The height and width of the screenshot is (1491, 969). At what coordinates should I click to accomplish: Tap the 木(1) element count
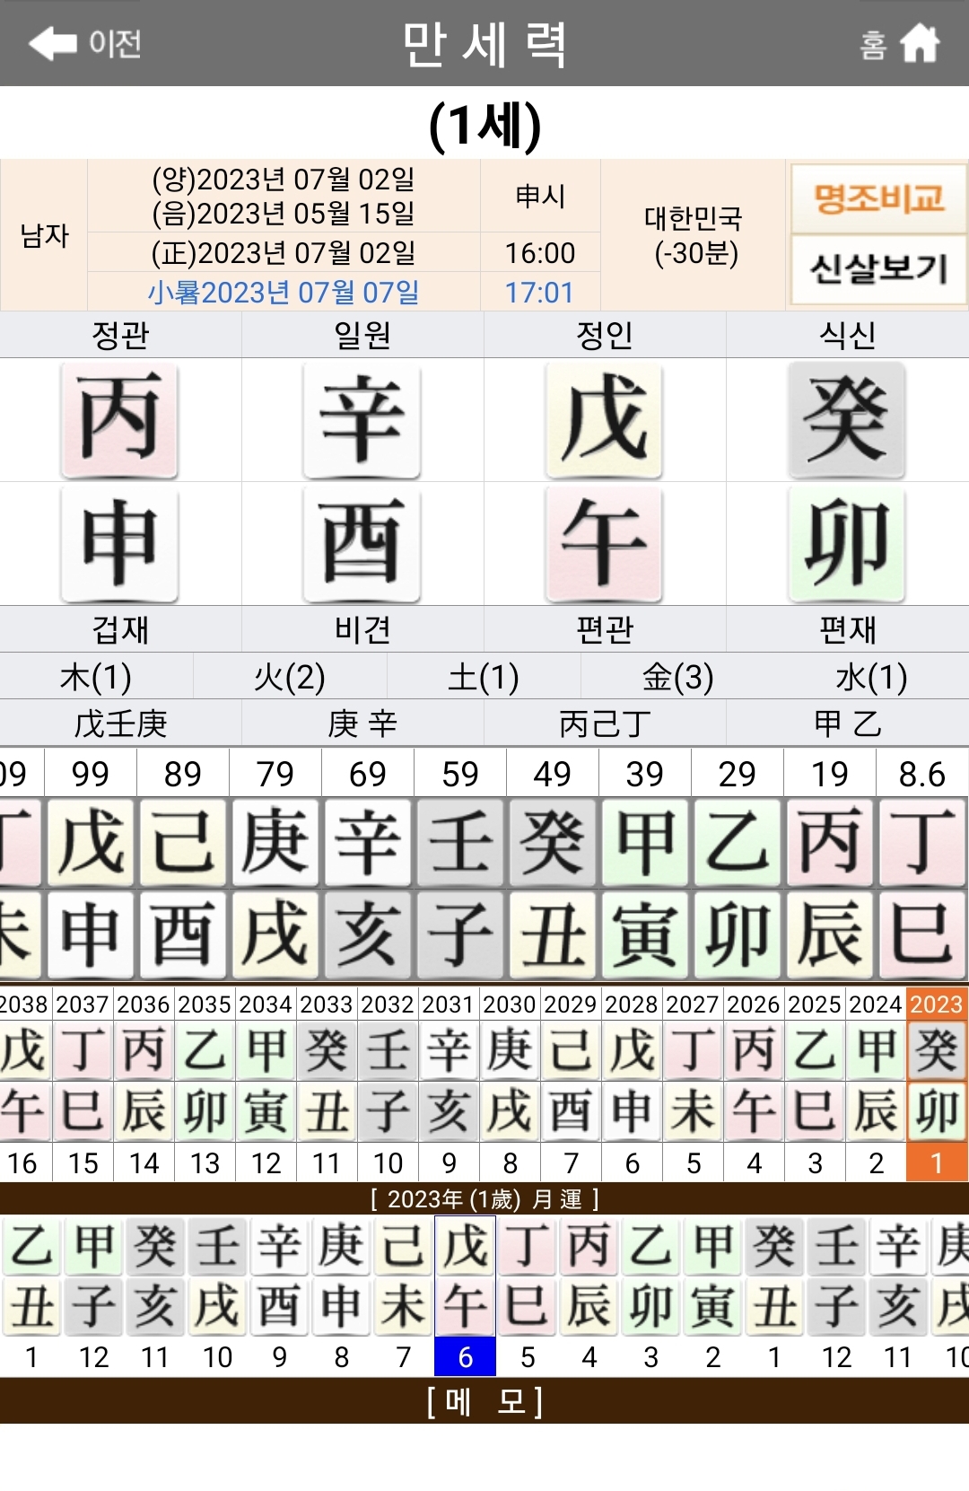click(x=96, y=677)
